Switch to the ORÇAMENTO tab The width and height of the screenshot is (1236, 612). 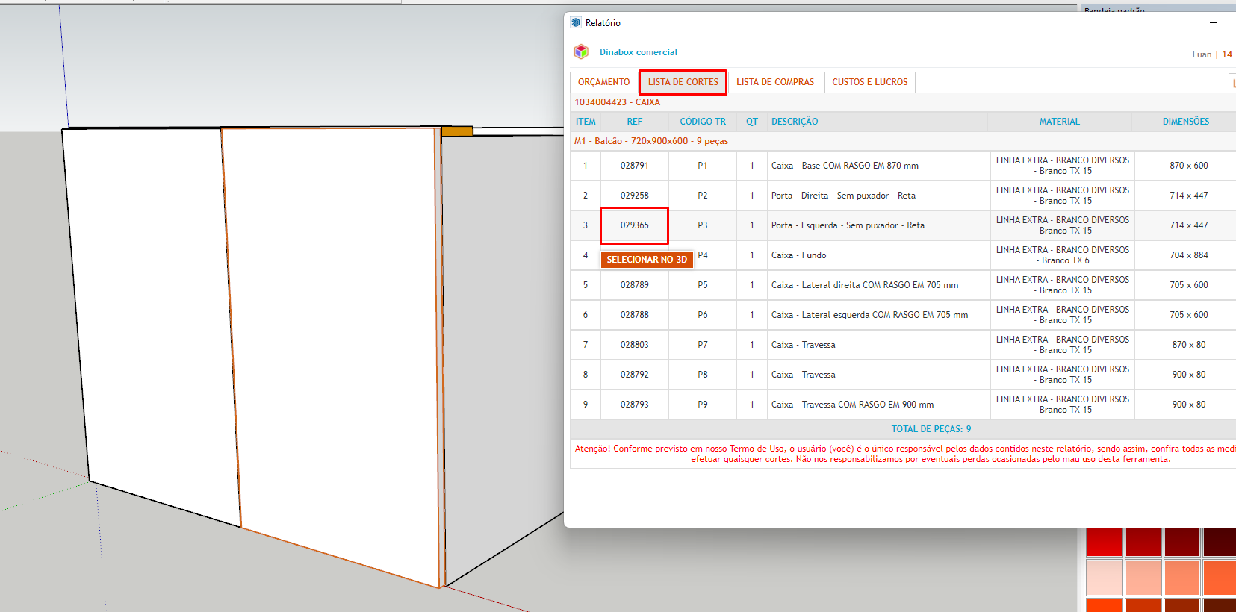[x=603, y=82]
